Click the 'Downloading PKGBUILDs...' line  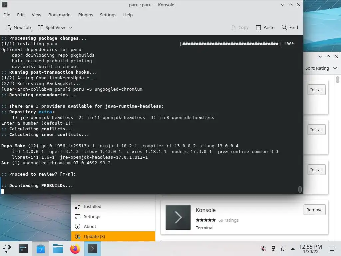pos(41,185)
